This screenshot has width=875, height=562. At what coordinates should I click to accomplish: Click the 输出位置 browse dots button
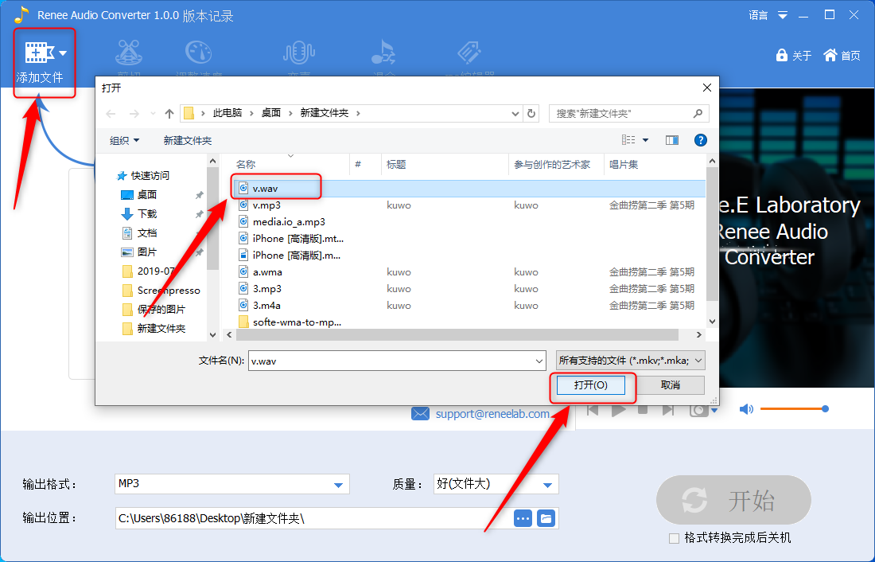[523, 518]
